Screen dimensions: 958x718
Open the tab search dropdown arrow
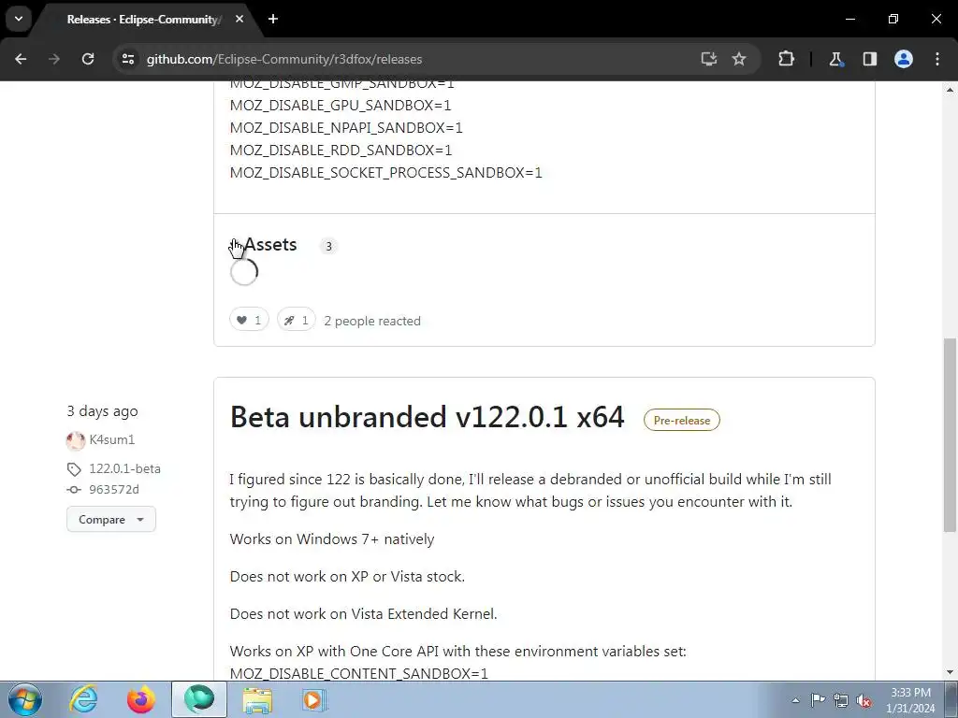[x=19, y=19]
